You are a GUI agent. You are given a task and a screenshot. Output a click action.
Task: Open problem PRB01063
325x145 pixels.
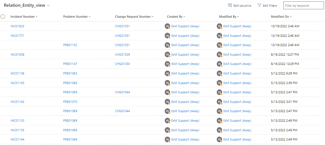(x=70, y=73)
